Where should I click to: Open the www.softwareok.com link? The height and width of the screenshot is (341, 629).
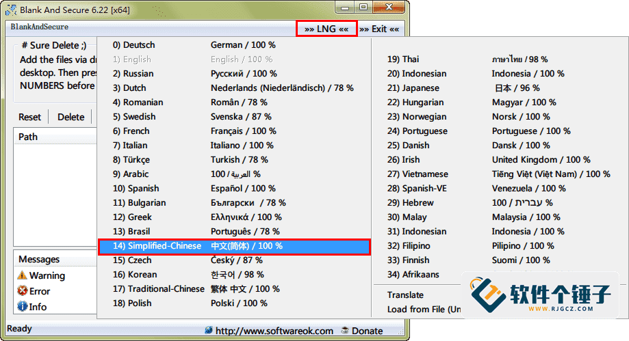coord(274,331)
